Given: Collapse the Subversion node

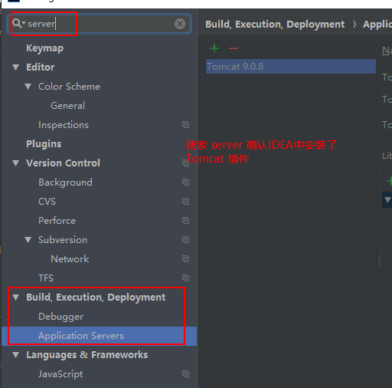Looking at the screenshot, I should (28, 240).
